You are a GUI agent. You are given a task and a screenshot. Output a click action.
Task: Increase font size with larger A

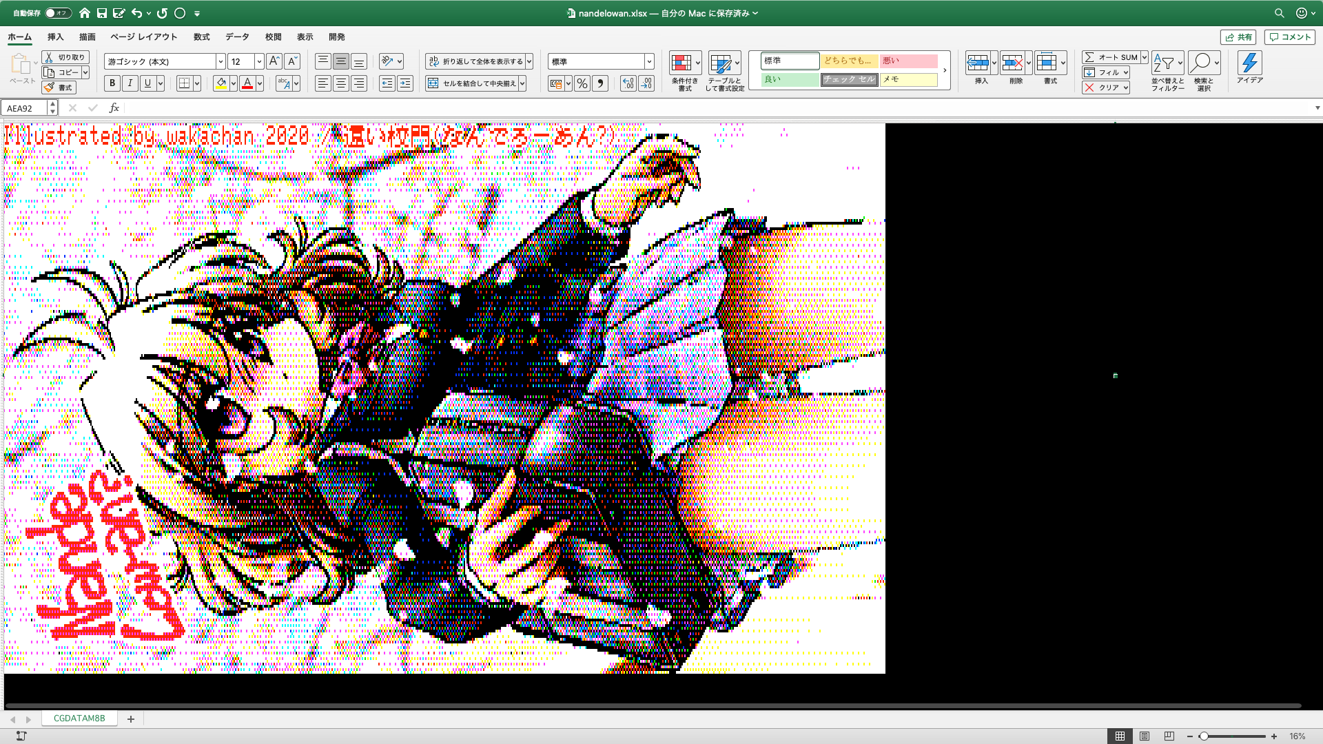[x=274, y=61]
